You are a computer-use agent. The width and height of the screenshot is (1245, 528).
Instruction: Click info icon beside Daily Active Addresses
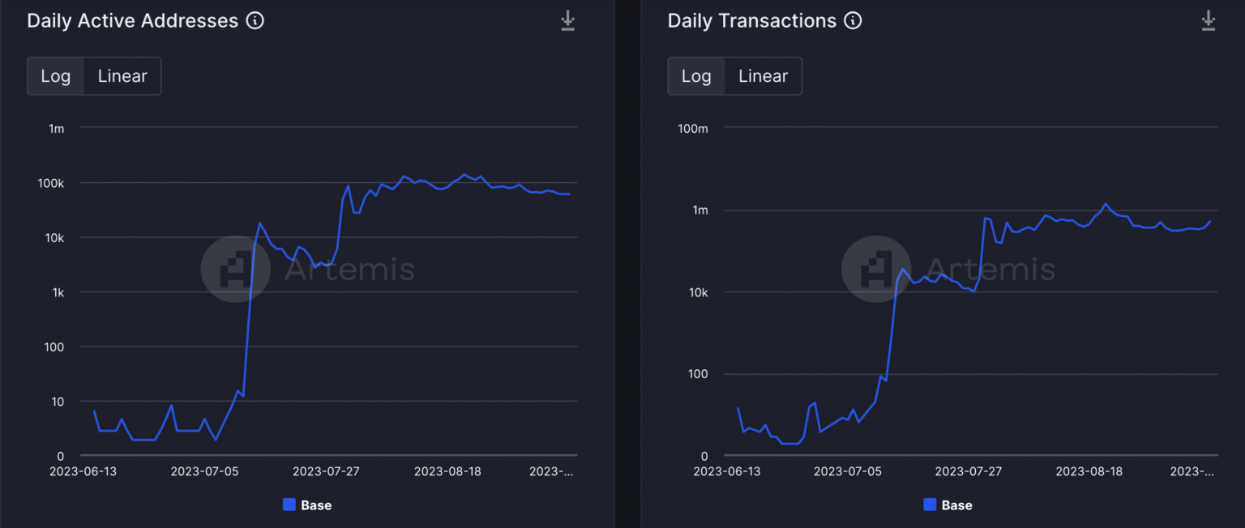[255, 21]
